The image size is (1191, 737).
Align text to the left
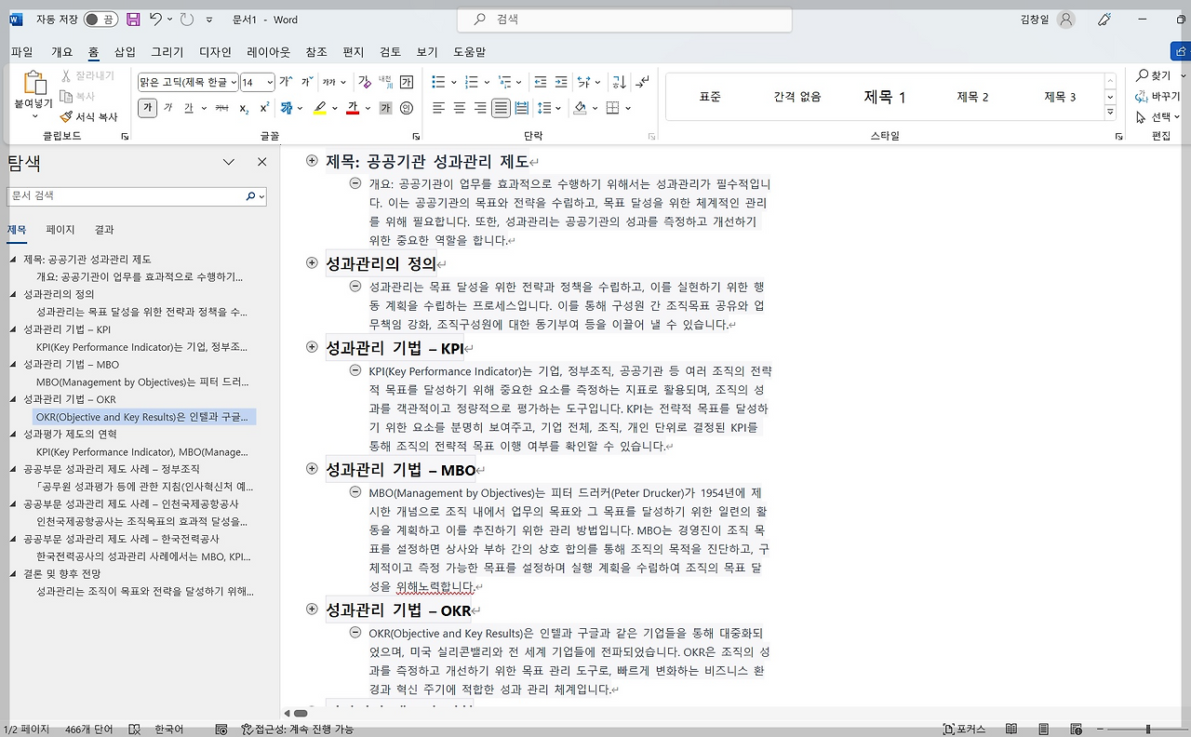click(x=438, y=108)
